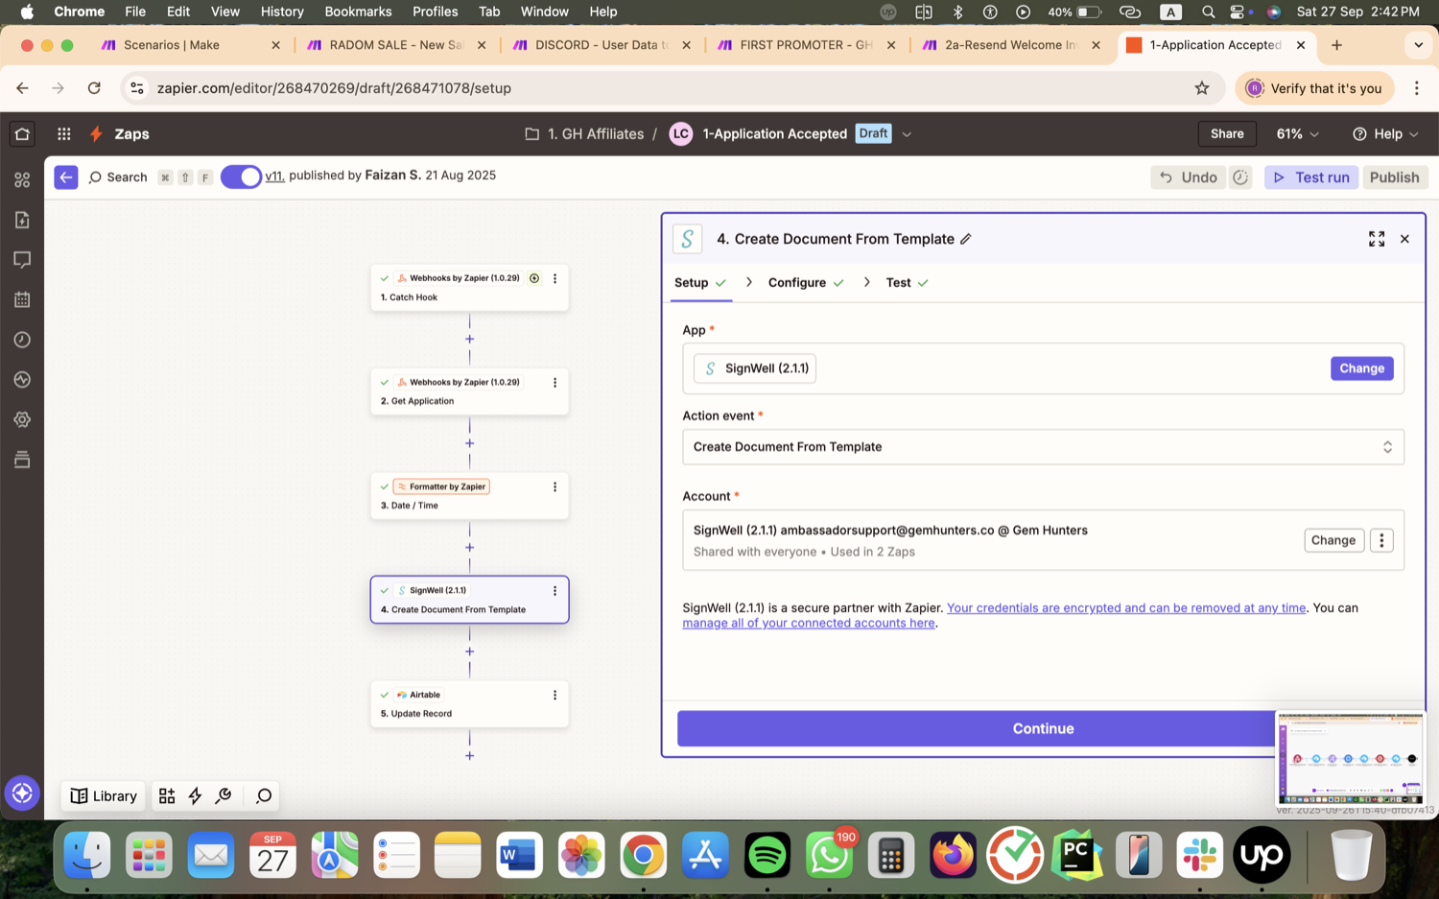
Task: Click the add-apps grid icon in bottom toolbar
Action: coord(167,796)
